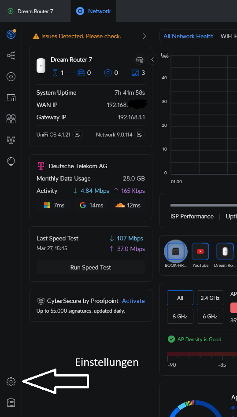This screenshot has width=237, height=417.
Task: Open the Insights binoculars icon
Action: (11, 119)
